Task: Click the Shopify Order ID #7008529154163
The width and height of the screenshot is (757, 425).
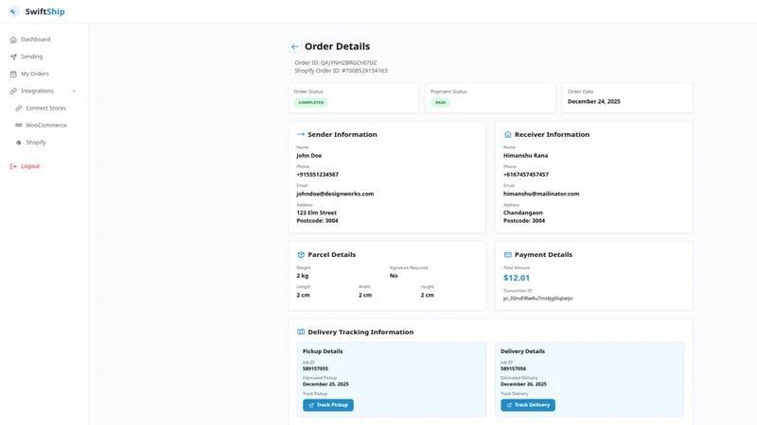Action: 341,71
